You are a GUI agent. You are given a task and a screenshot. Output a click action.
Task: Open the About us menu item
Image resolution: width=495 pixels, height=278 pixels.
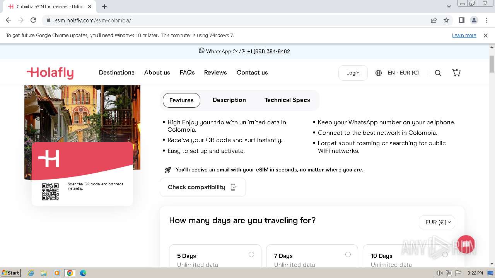point(157,73)
